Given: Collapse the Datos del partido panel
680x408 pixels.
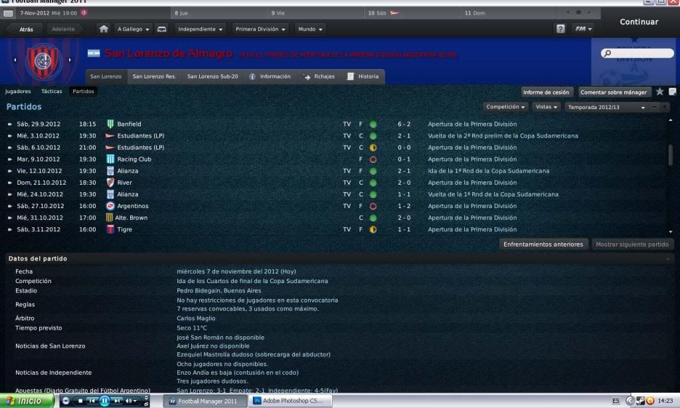Looking at the screenshot, I should (668, 258).
